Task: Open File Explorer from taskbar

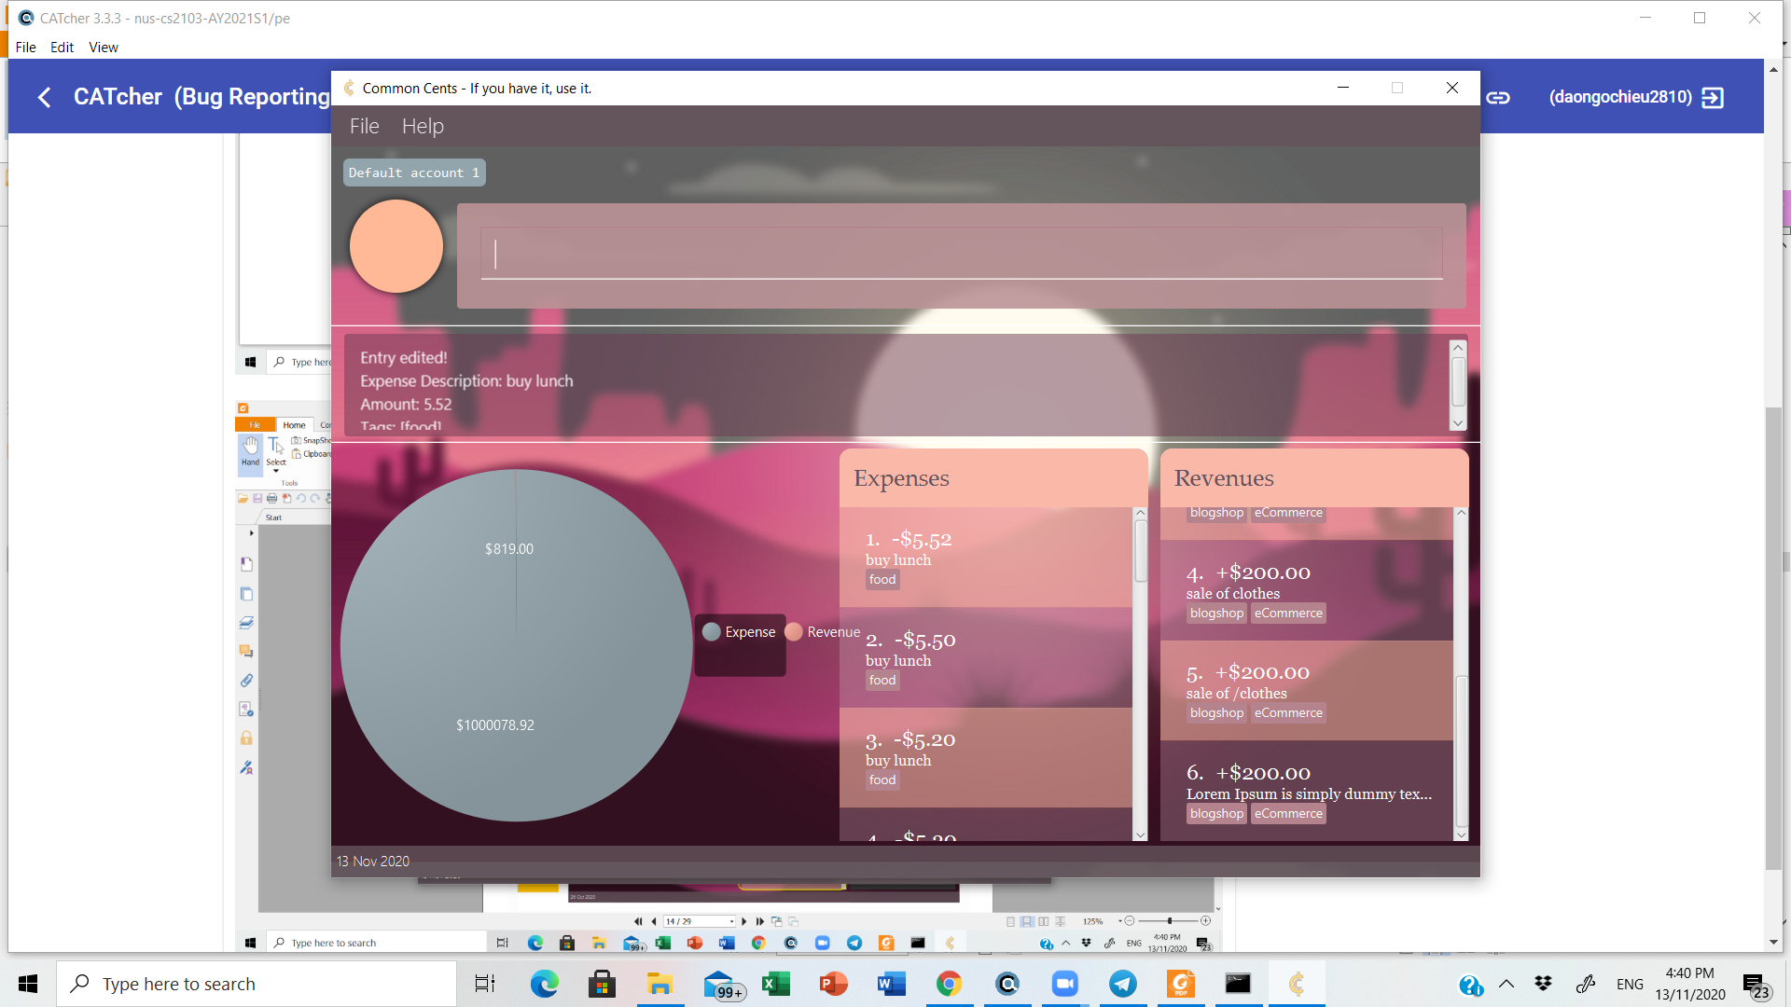Action: point(659,984)
